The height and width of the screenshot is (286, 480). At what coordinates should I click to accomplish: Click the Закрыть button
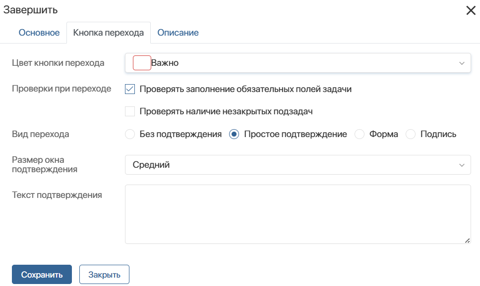105,275
